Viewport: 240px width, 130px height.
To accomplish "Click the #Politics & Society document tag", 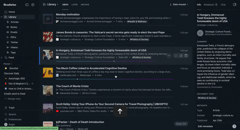I will click(207, 98).
